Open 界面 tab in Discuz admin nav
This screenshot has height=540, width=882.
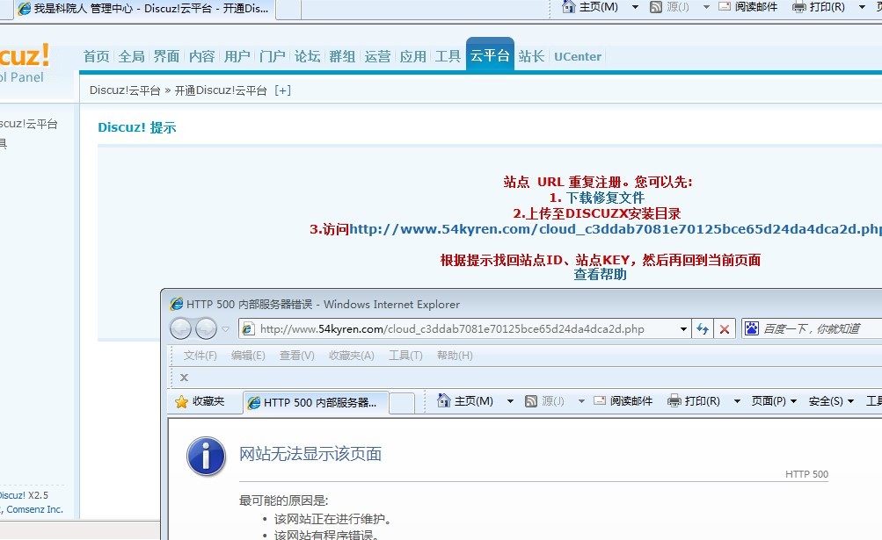pyautogui.click(x=166, y=56)
